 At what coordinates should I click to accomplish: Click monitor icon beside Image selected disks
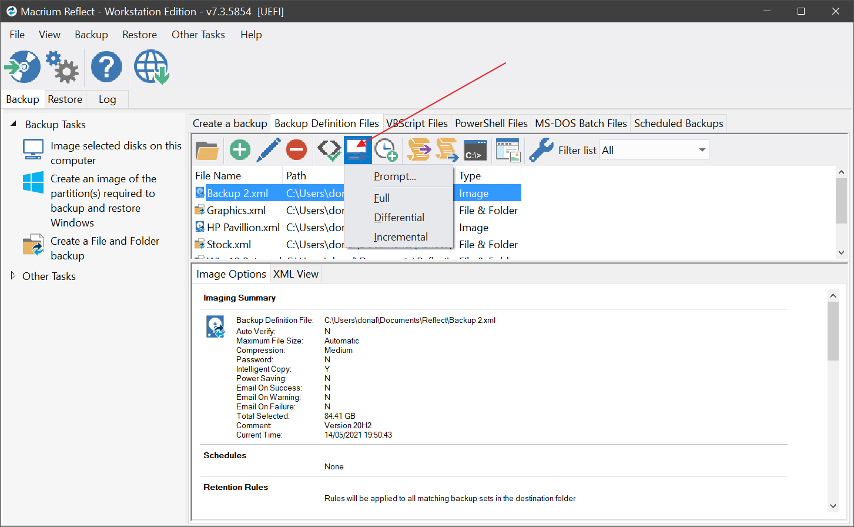pos(33,149)
